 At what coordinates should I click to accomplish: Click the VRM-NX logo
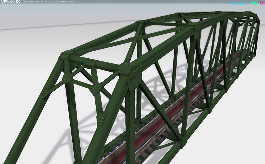(10, 2)
